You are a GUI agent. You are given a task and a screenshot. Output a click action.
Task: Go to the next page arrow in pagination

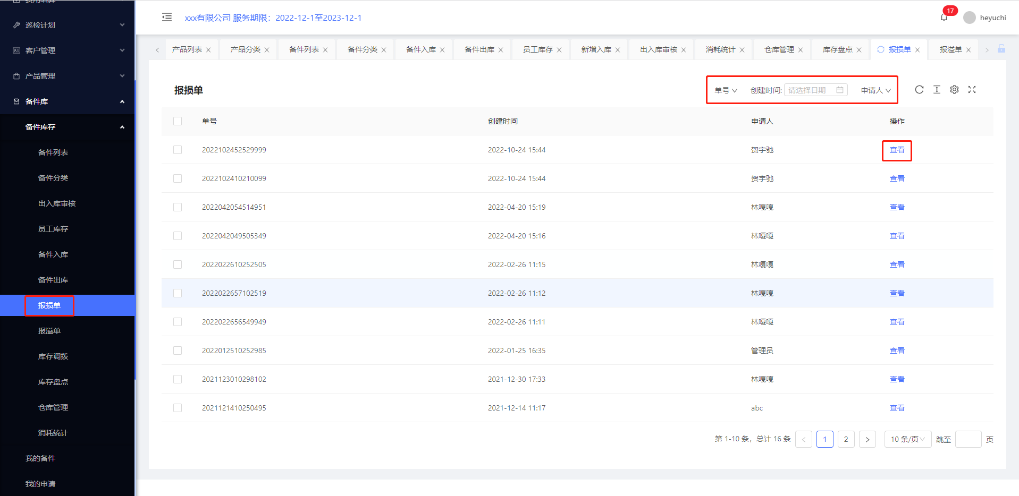click(x=868, y=439)
